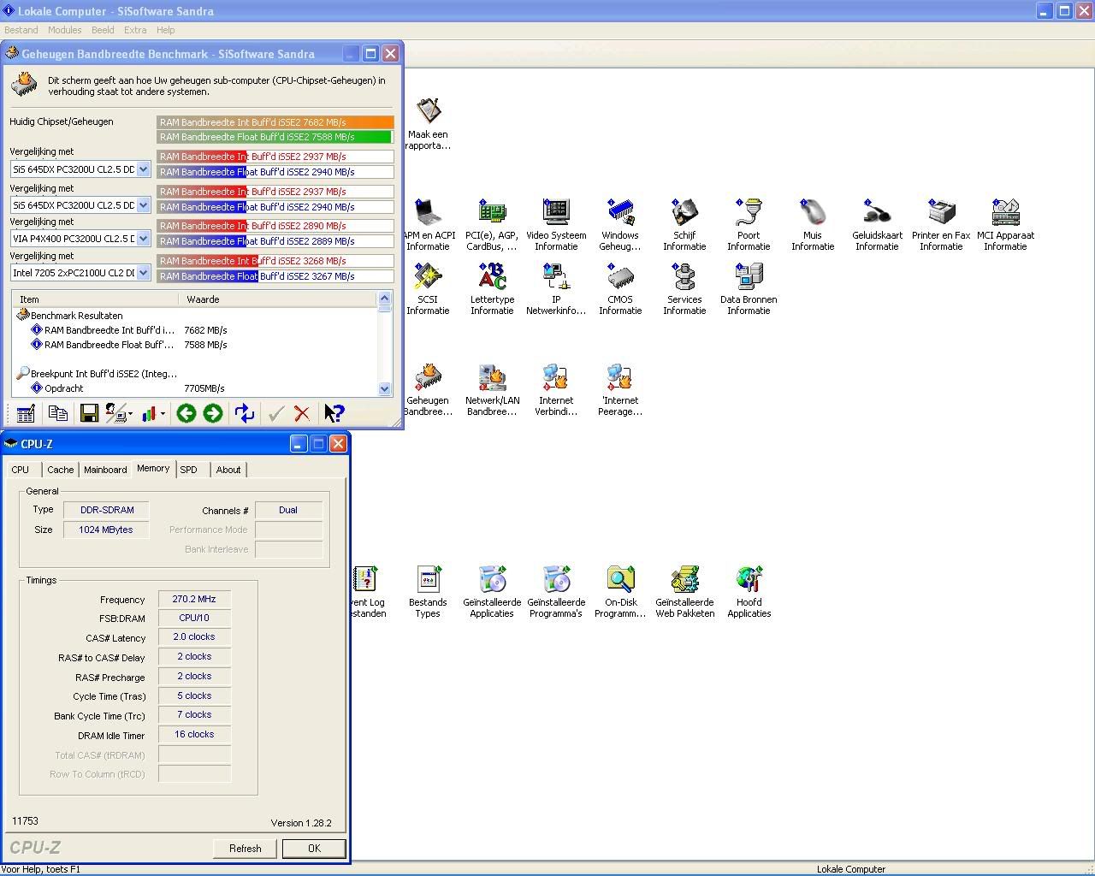Open the Help menu
Screen dimensions: 1095x876
tap(166, 30)
